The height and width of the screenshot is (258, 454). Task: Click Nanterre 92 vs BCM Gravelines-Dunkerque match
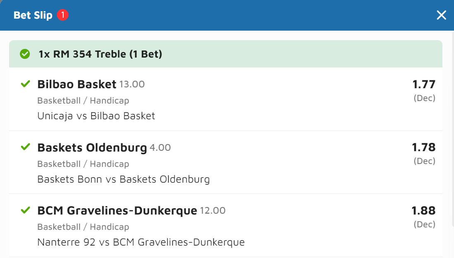[141, 242]
